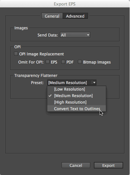Click the Transparency Flattener Preset dropdown
Image resolution: width=130 pixels, height=175 pixels.
tap(72, 82)
